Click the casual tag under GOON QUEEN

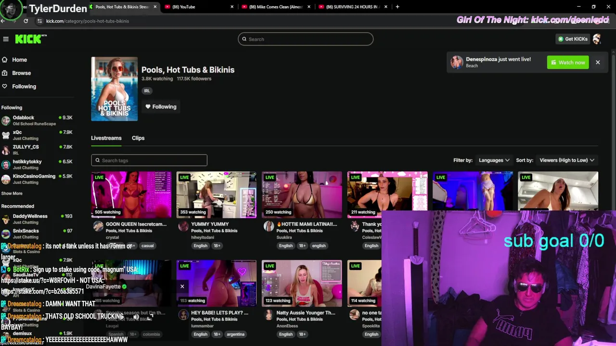[x=148, y=246]
